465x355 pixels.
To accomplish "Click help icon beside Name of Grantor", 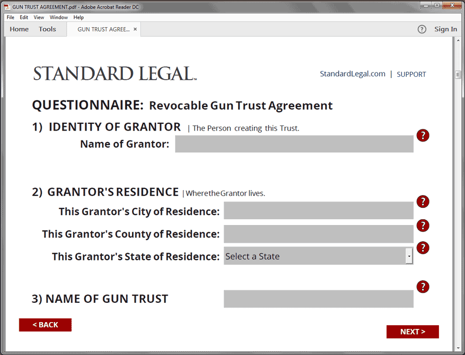I will pyautogui.click(x=423, y=136).
